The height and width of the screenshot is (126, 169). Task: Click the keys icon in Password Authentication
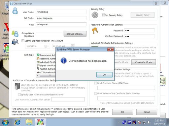point(95,31)
